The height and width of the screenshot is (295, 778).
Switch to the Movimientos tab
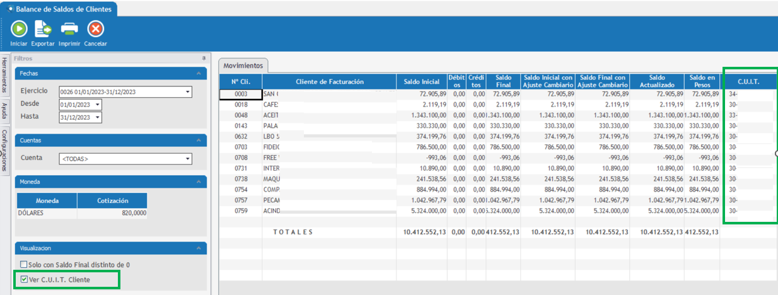pyautogui.click(x=243, y=66)
